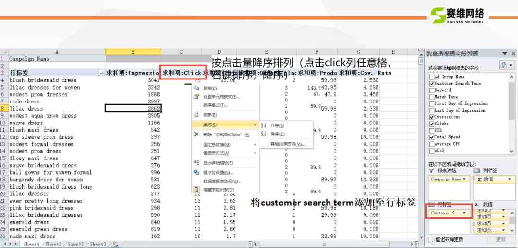518x248 pixels.
Task: Select 降序(O) descending sort option
Action: (278, 134)
